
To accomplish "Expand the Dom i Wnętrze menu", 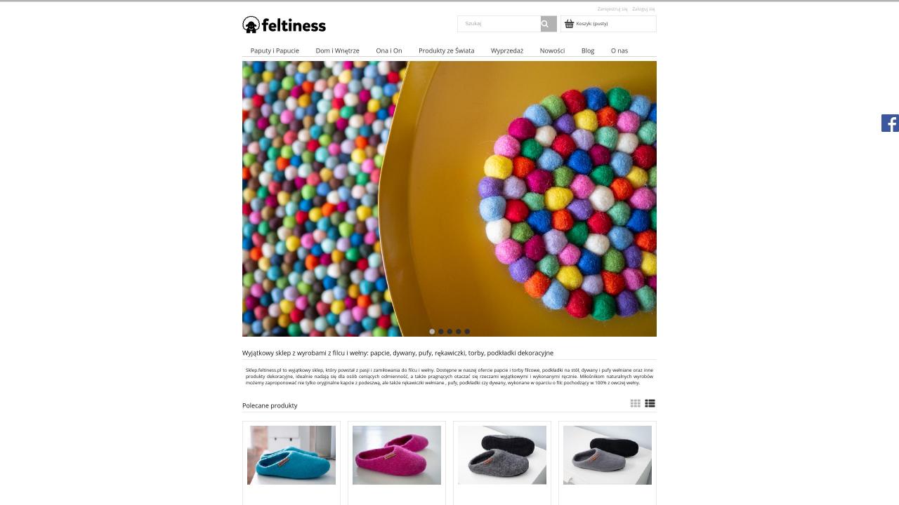I will point(337,50).
